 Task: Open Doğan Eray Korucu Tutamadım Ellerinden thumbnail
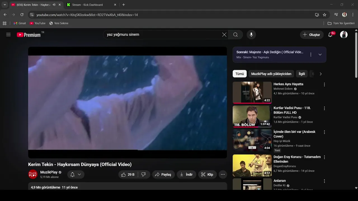pos(252,166)
